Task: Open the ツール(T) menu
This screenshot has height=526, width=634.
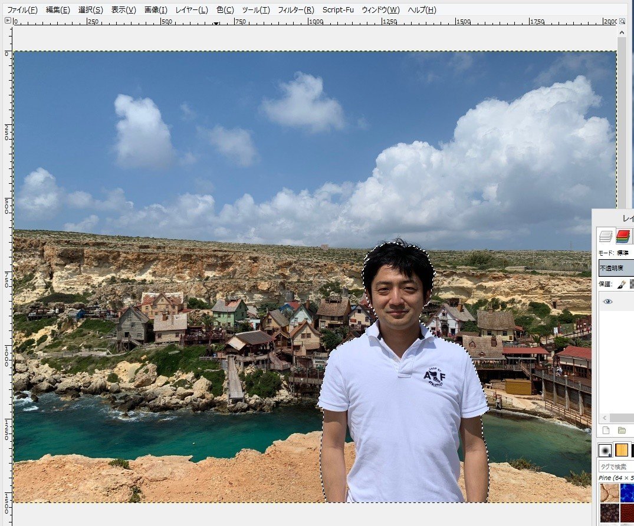Action: (255, 9)
